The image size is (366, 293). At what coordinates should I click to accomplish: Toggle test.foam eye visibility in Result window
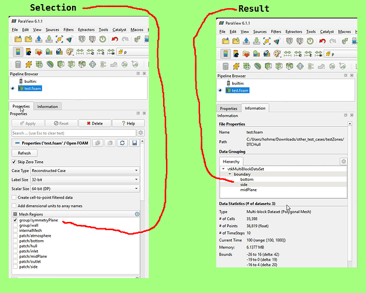[220, 90]
